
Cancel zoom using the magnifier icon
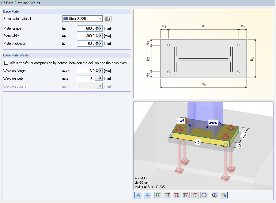tap(214, 195)
